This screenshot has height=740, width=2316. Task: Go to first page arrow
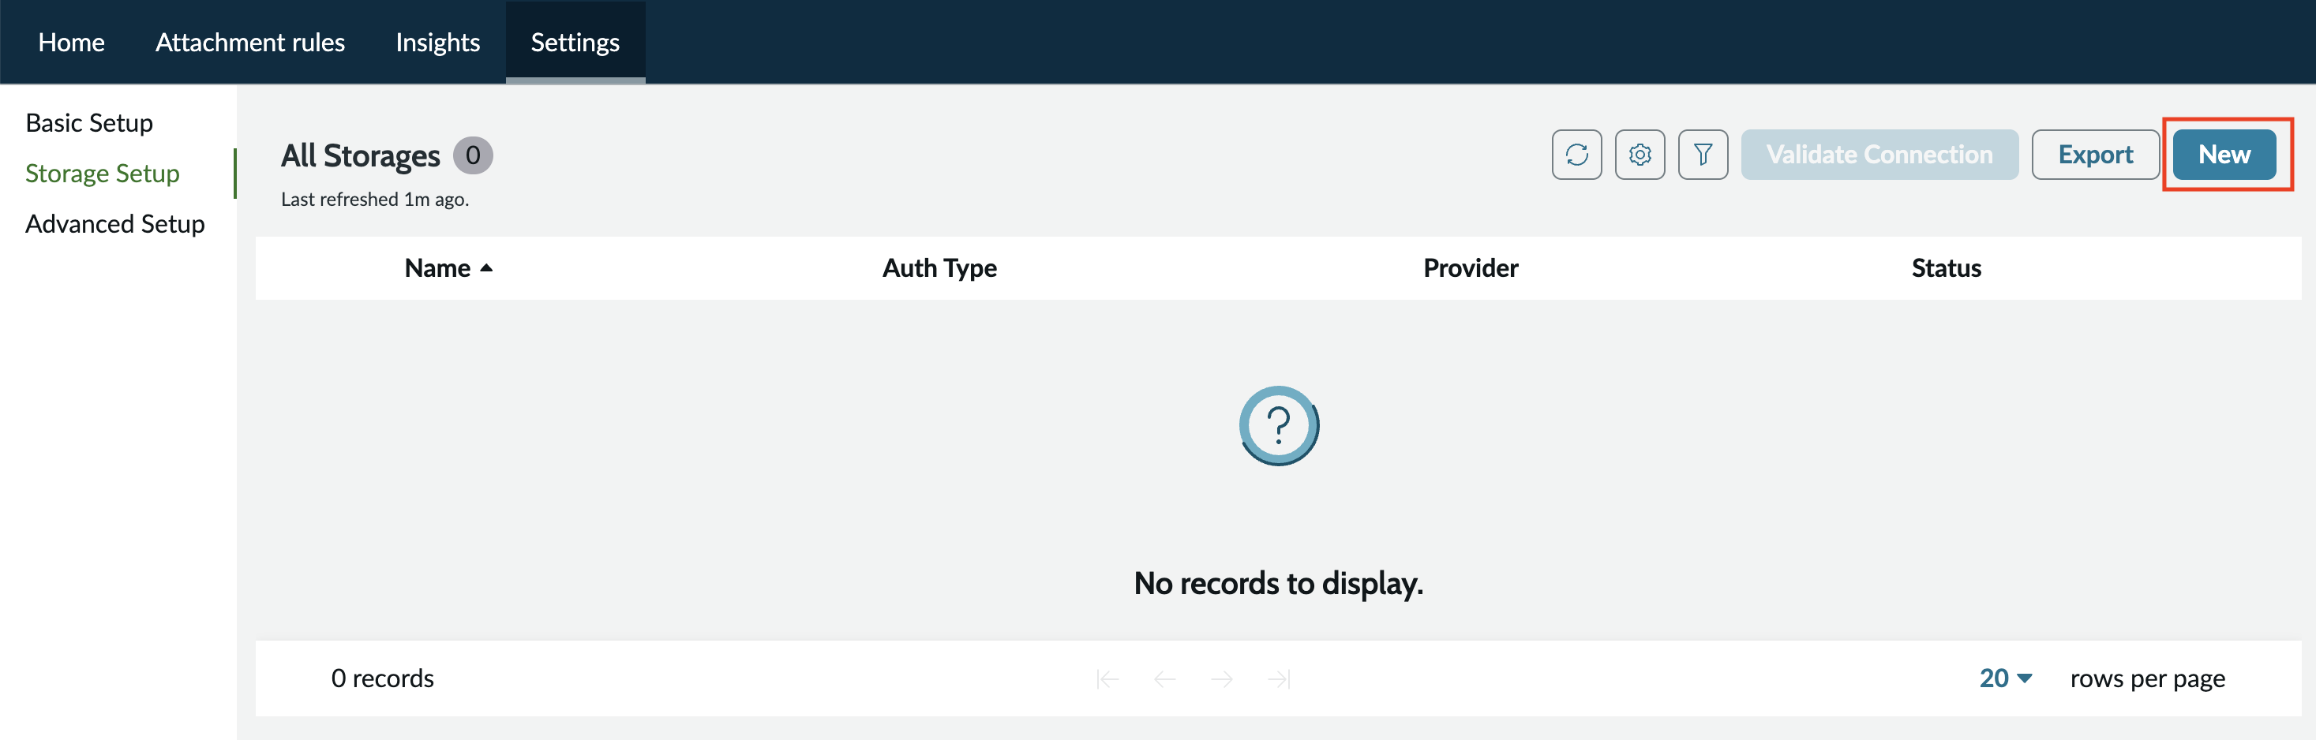(1107, 679)
